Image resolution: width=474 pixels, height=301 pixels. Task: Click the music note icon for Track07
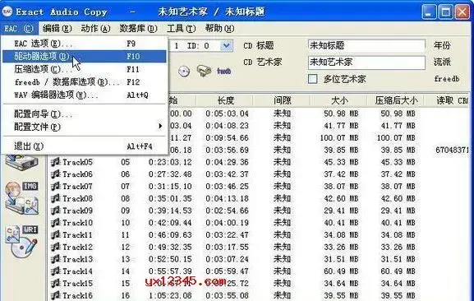(55, 186)
